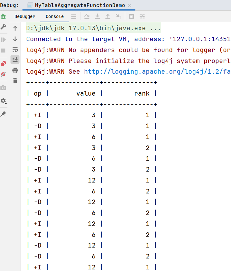Click 'No appenders could be found' warning

(129, 50)
